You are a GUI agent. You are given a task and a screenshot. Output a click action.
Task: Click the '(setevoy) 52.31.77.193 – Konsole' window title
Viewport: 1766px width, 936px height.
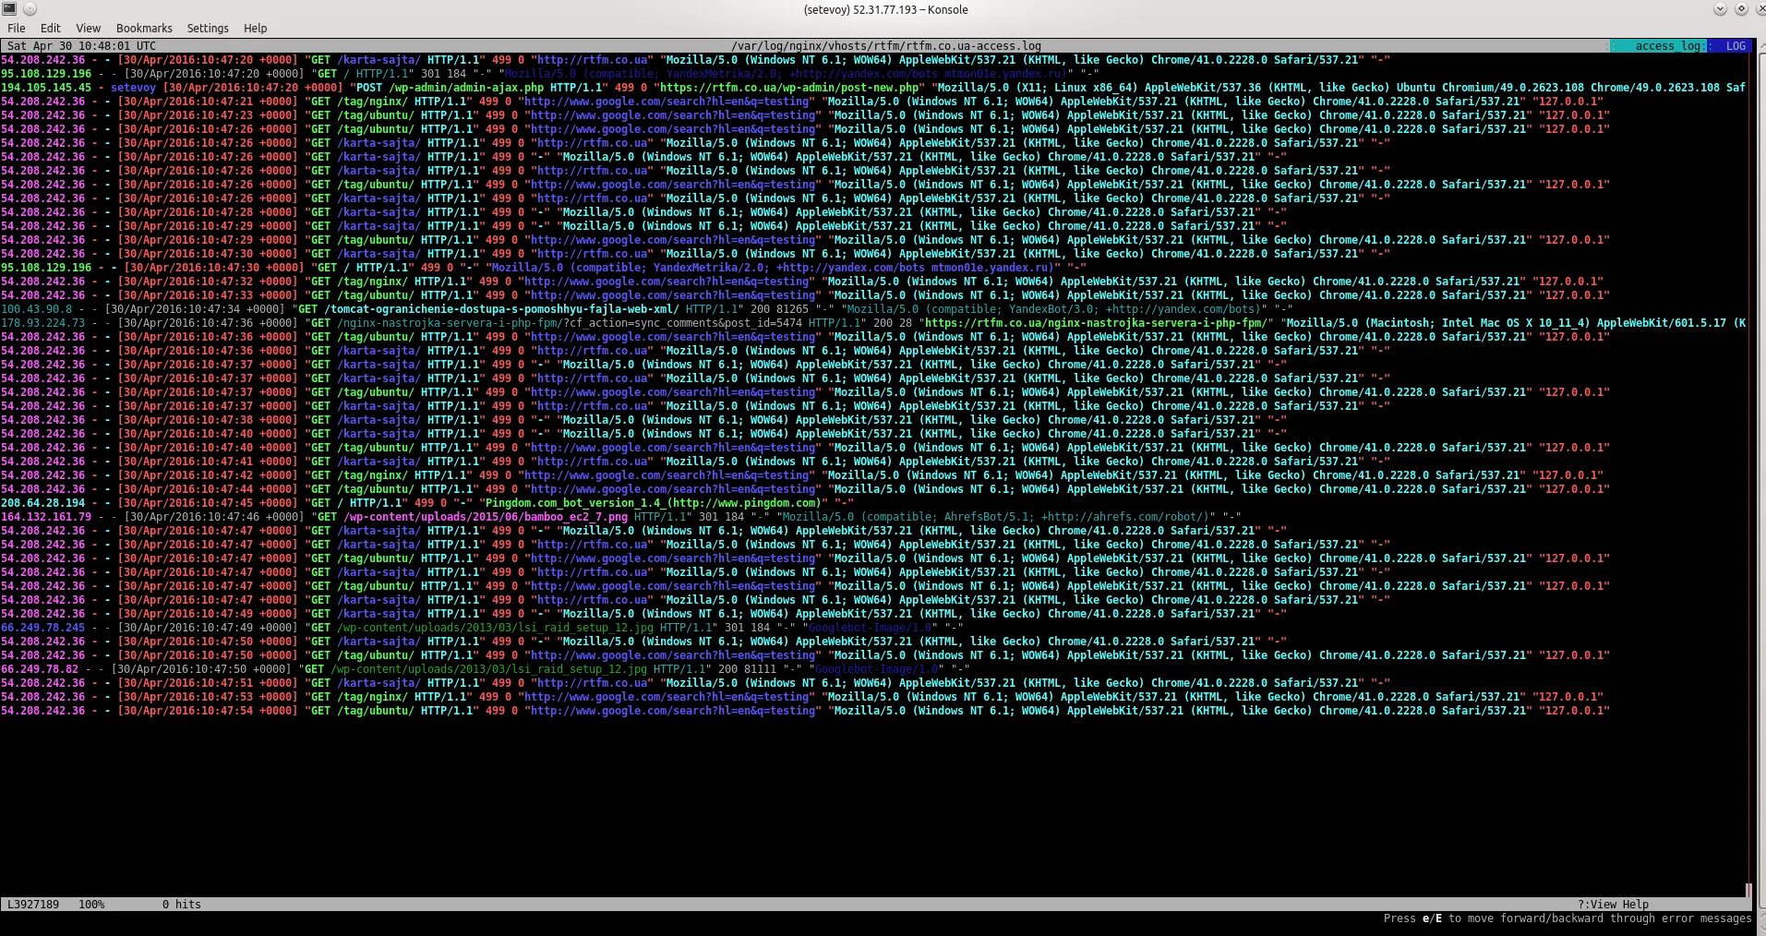[x=886, y=9]
